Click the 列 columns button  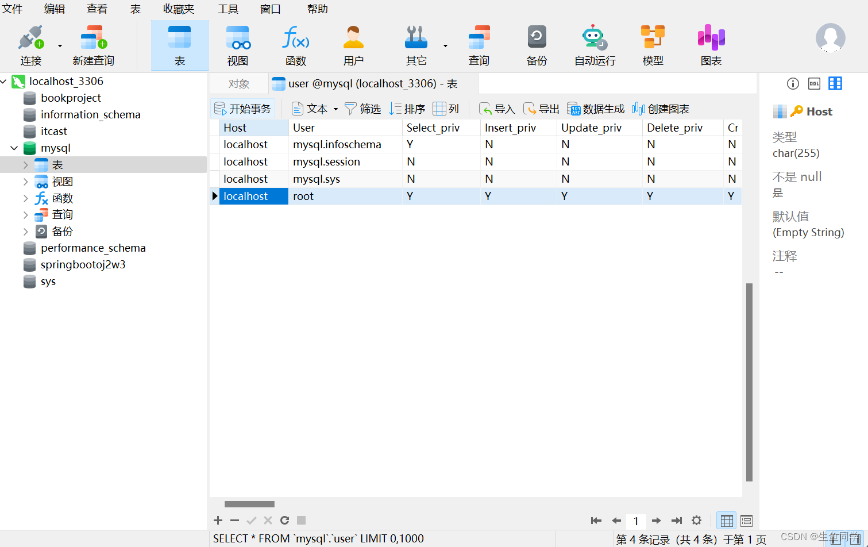pos(446,109)
